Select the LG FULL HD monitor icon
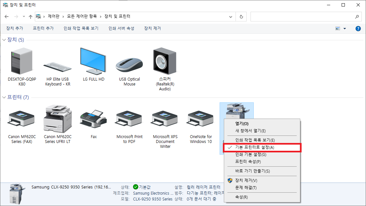The width and height of the screenshot is (366, 206). pyautogui.click(x=93, y=61)
